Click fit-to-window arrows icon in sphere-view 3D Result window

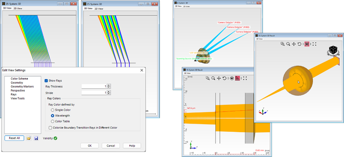pos(314,44)
